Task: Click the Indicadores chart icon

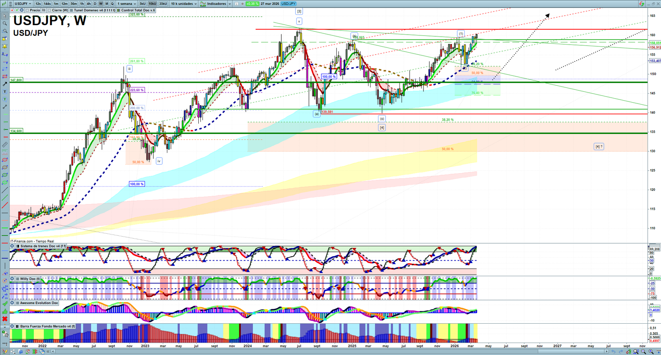Action: pos(203,4)
